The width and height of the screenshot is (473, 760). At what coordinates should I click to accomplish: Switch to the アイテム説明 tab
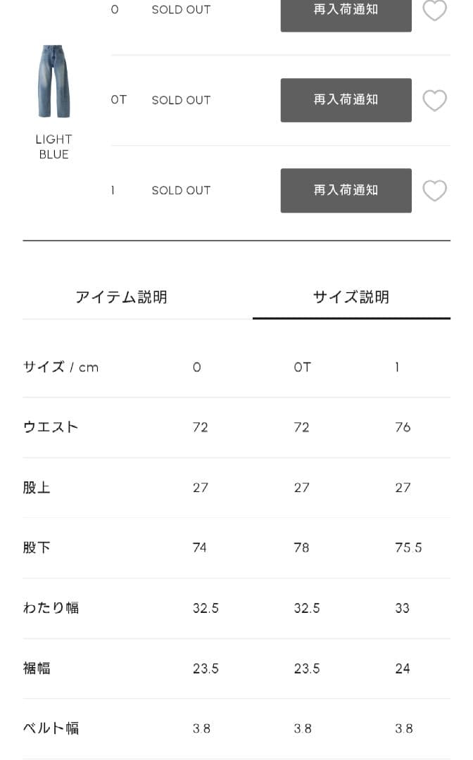(121, 297)
